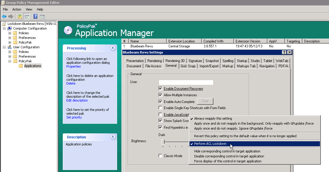Click the Delete link in Processing

pyautogui.click(x=71, y=83)
